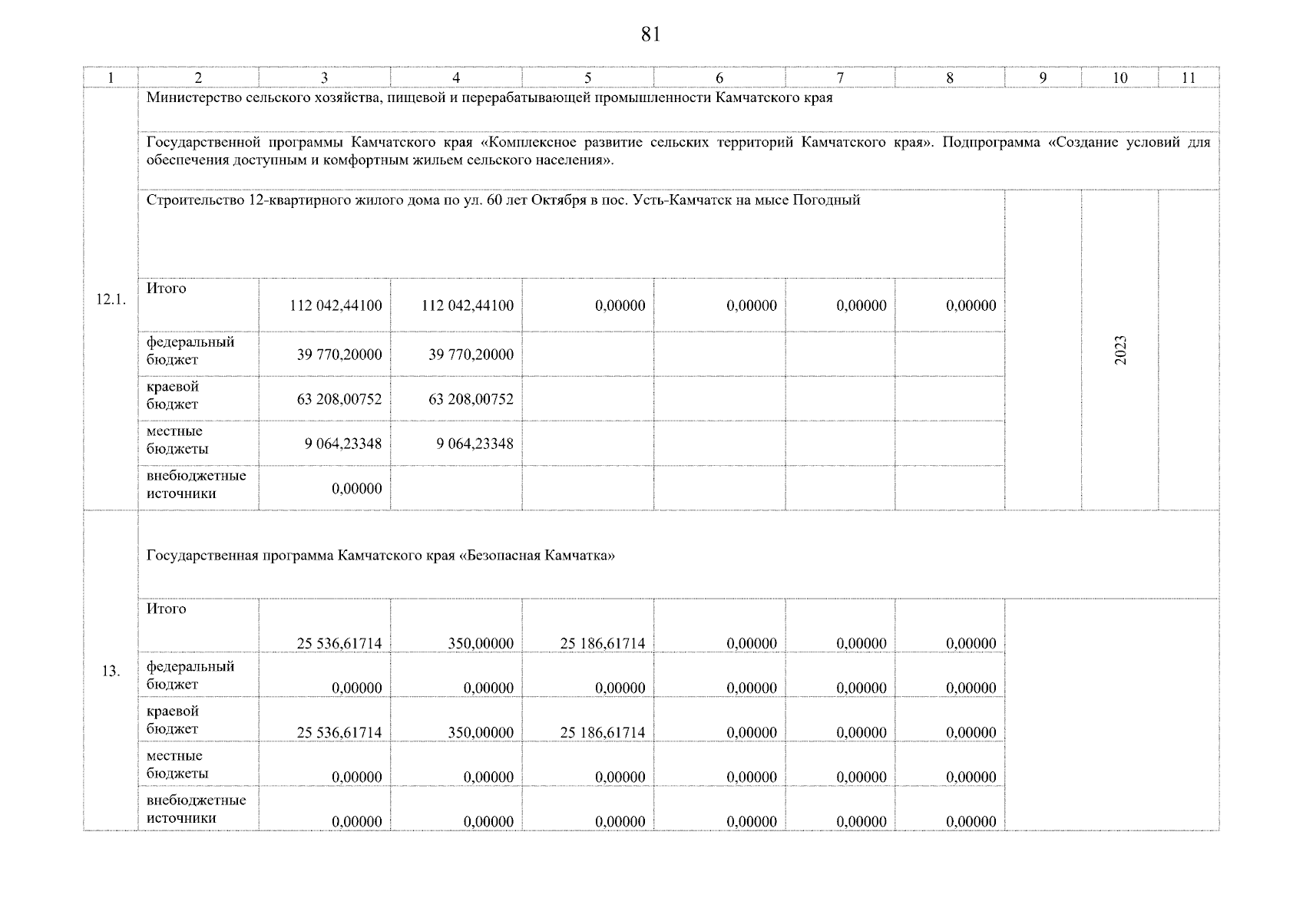Click 25 186,61714 in section 13 Итого row
The image size is (1303, 921).
tap(602, 644)
